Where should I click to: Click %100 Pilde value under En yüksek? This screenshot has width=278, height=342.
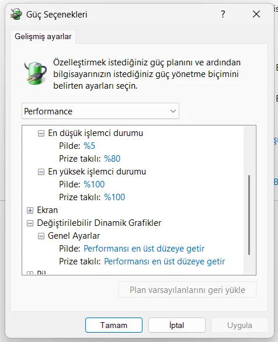click(94, 184)
